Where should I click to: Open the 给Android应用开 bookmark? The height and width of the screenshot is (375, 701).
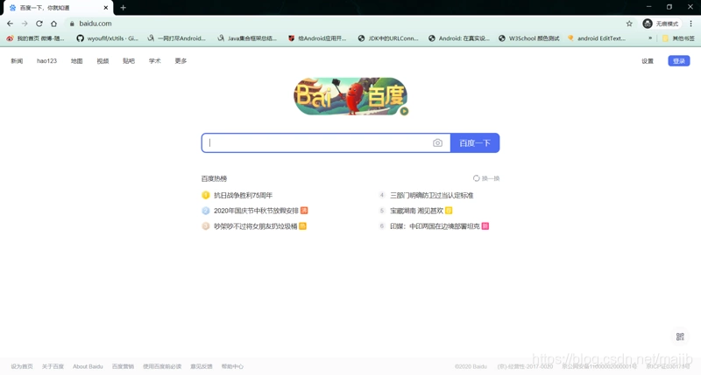click(x=317, y=38)
